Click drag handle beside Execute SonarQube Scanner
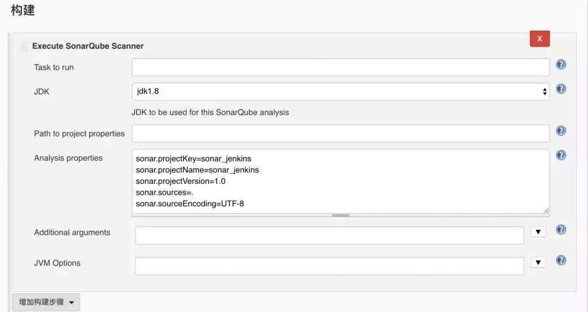This screenshot has width=588, height=312. pos(24,46)
